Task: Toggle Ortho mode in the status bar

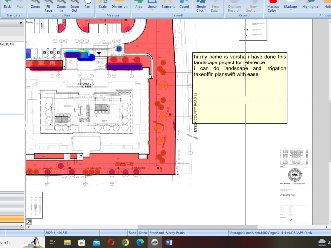Action: point(143,233)
